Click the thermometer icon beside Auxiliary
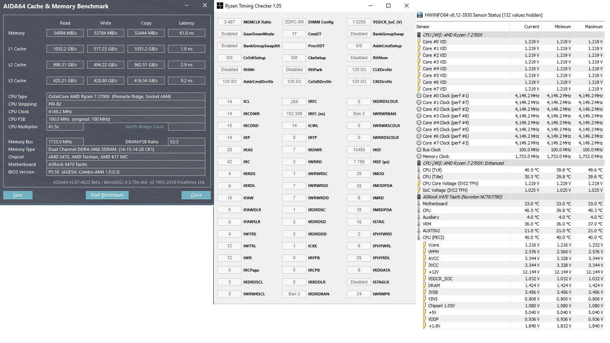This screenshot has width=610, height=343. 419,217
